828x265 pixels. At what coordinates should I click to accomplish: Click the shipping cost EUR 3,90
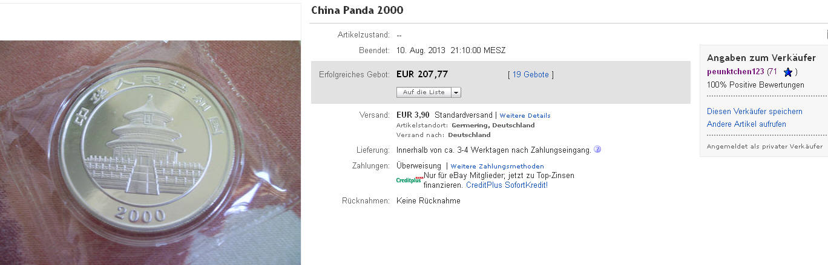point(413,115)
